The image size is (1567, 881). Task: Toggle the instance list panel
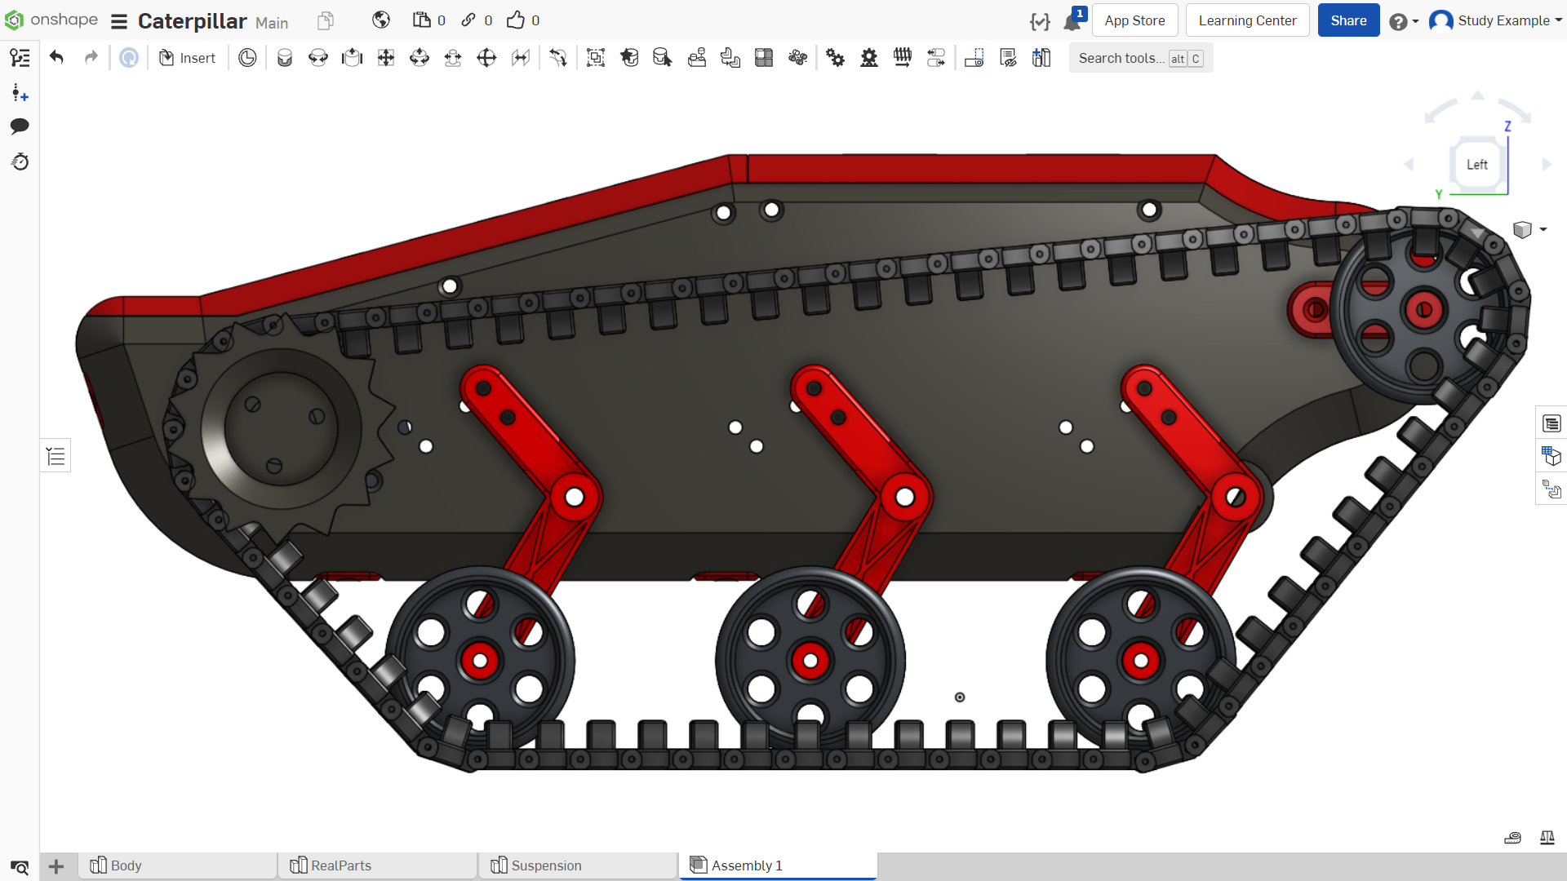click(55, 456)
